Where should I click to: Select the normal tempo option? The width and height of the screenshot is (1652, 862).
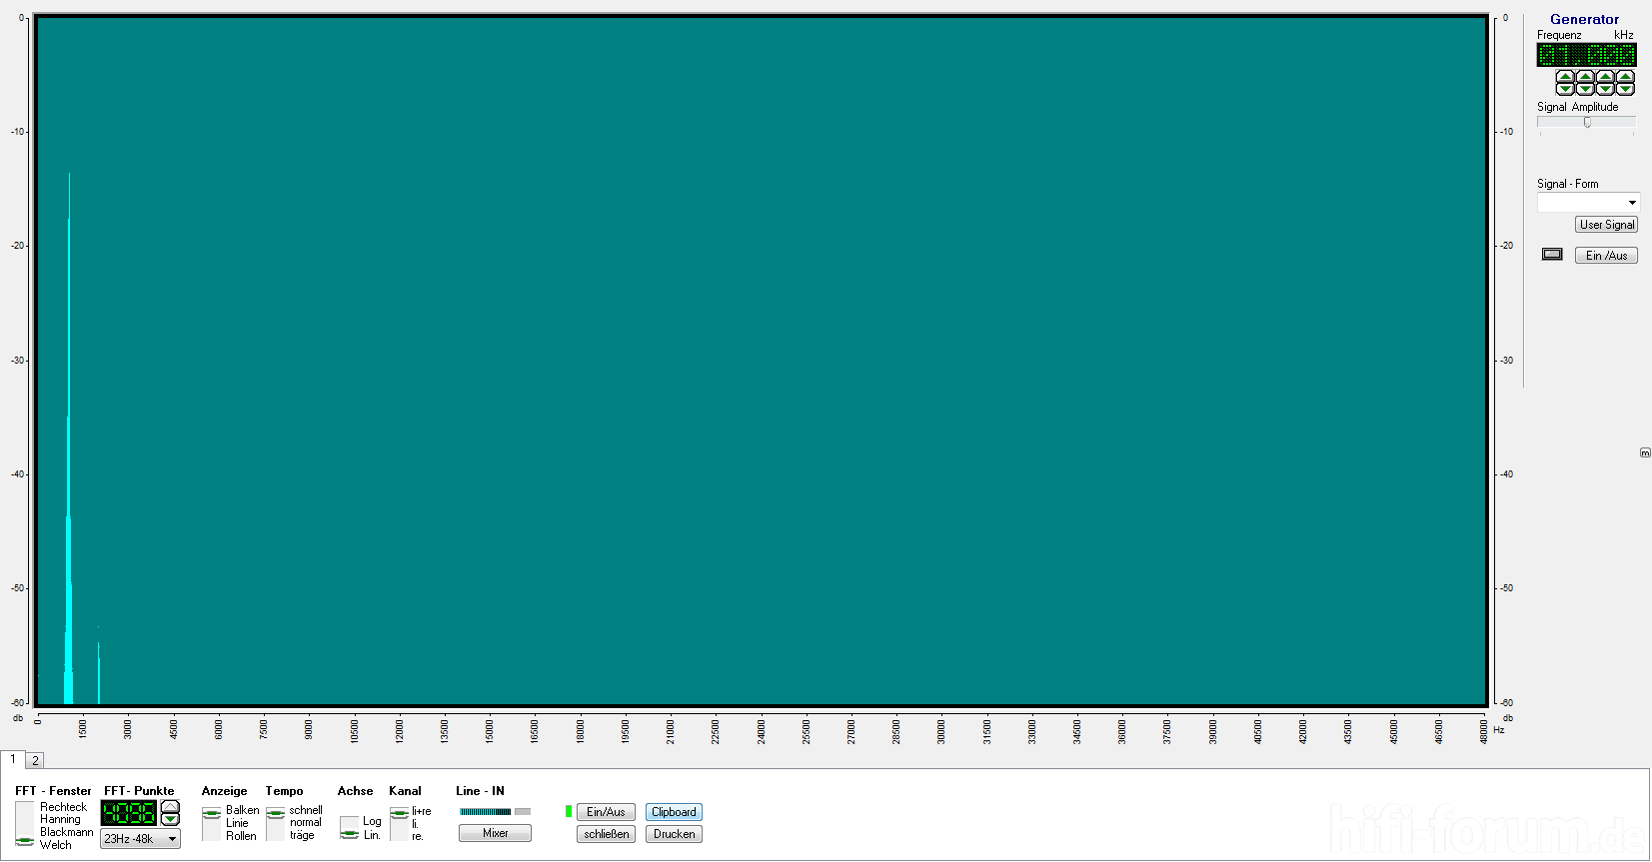coord(306,822)
